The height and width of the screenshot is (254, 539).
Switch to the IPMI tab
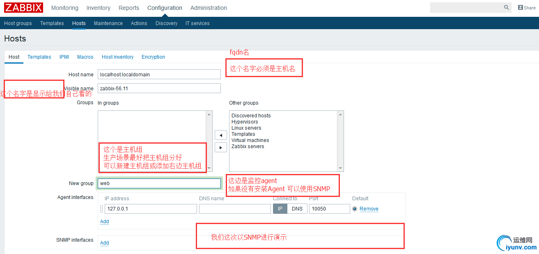[64, 57]
